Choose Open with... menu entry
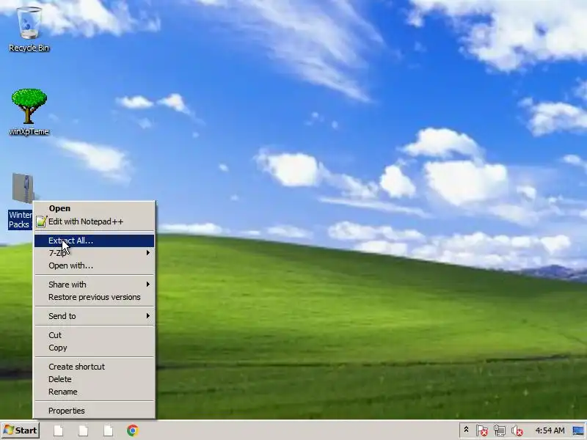587x440 pixels. coord(95,265)
